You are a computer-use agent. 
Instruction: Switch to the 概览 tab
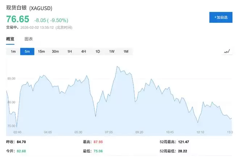point(10,39)
